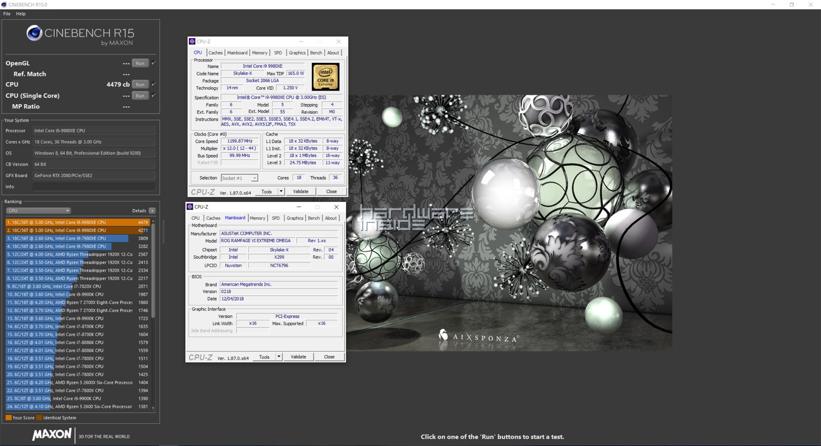Switch to Graphics tab in top CPU-Z
The width and height of the screenshot is (821, 446).
[x=297, y=53]
